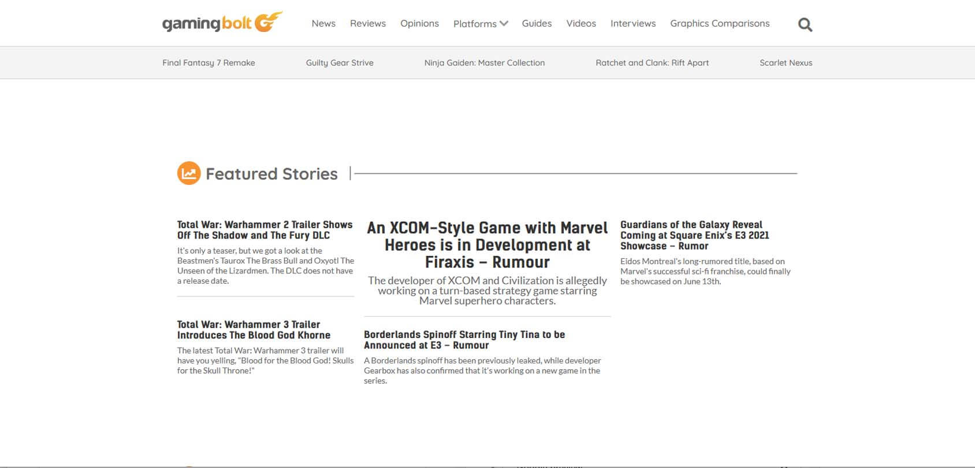The height and width of the screenshot is (468, 975).
Task: Open Warhammer 3 Blood God Khorne article
Action: pos(254,330)
